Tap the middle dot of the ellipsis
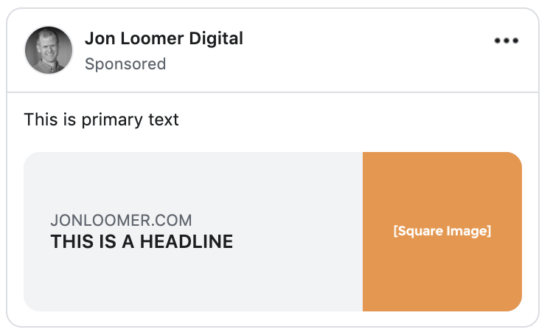The image size is (550, 335). [507, 41]
